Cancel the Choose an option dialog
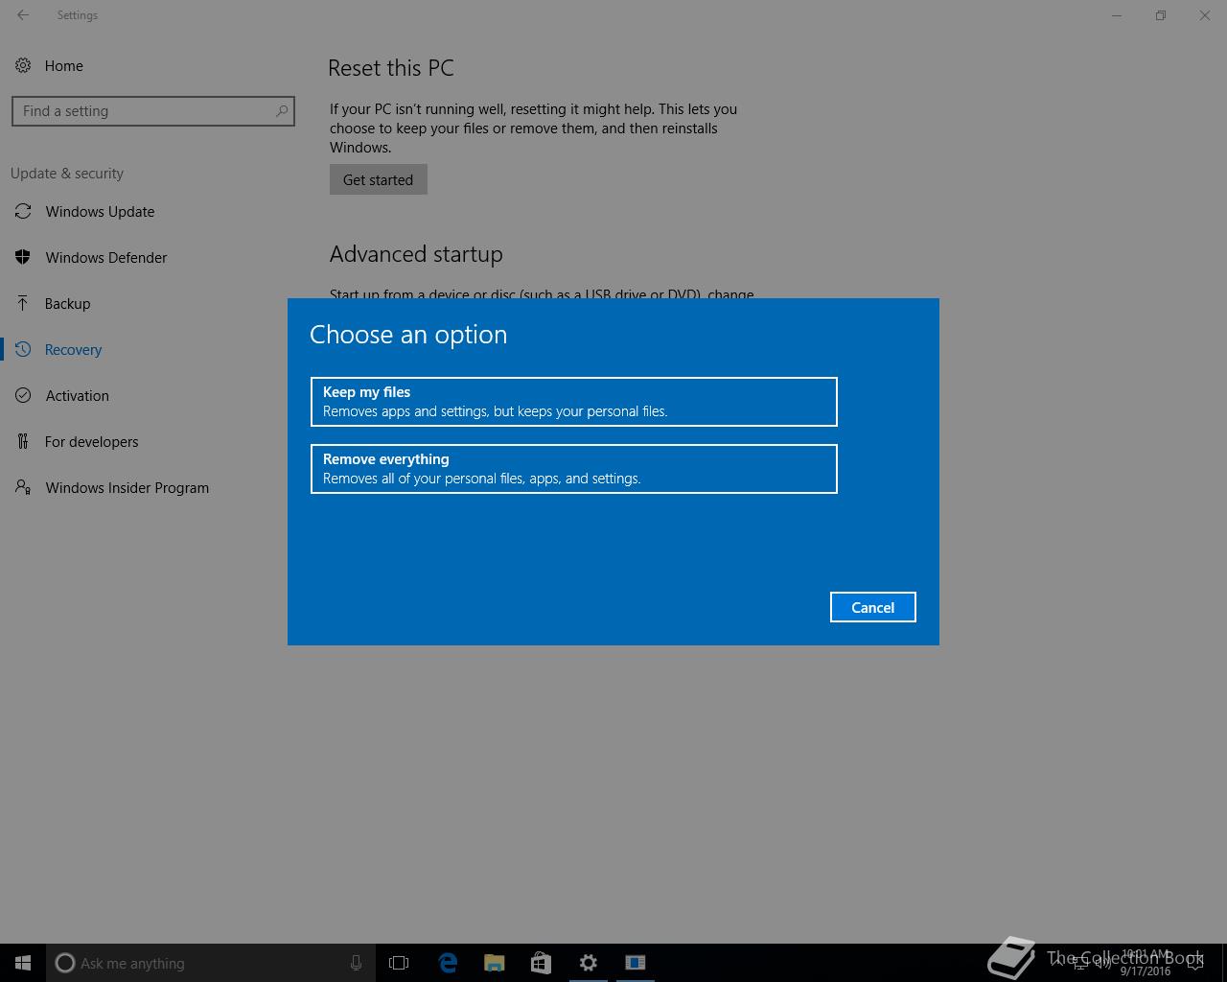 click(873, 607)
